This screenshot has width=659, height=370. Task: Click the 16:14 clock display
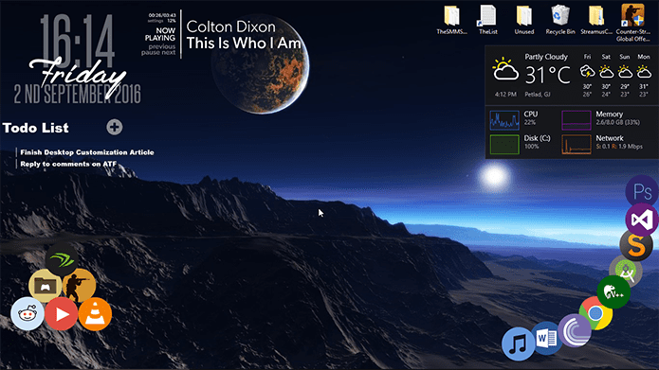tap(78, 41)
